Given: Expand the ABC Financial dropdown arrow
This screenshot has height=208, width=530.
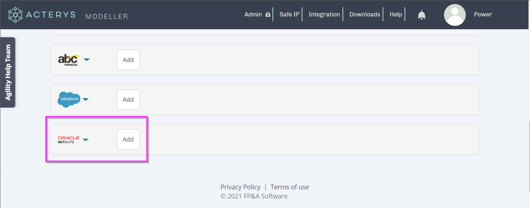Looking at the screenshot, I should click(86, 60).
